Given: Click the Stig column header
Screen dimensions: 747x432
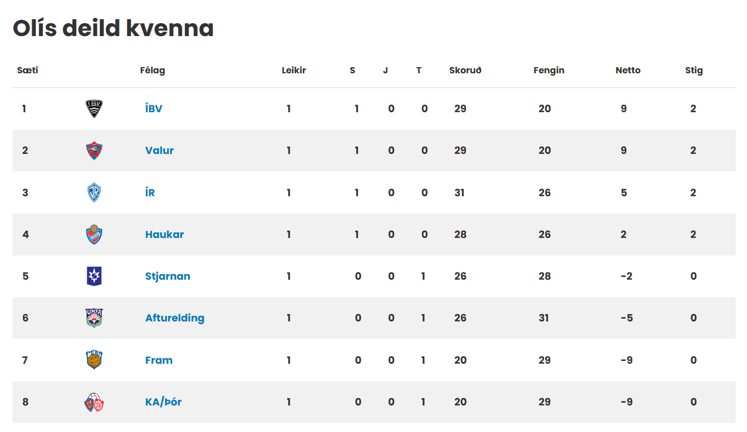Looking at the screenshot, I should (694, 70).
